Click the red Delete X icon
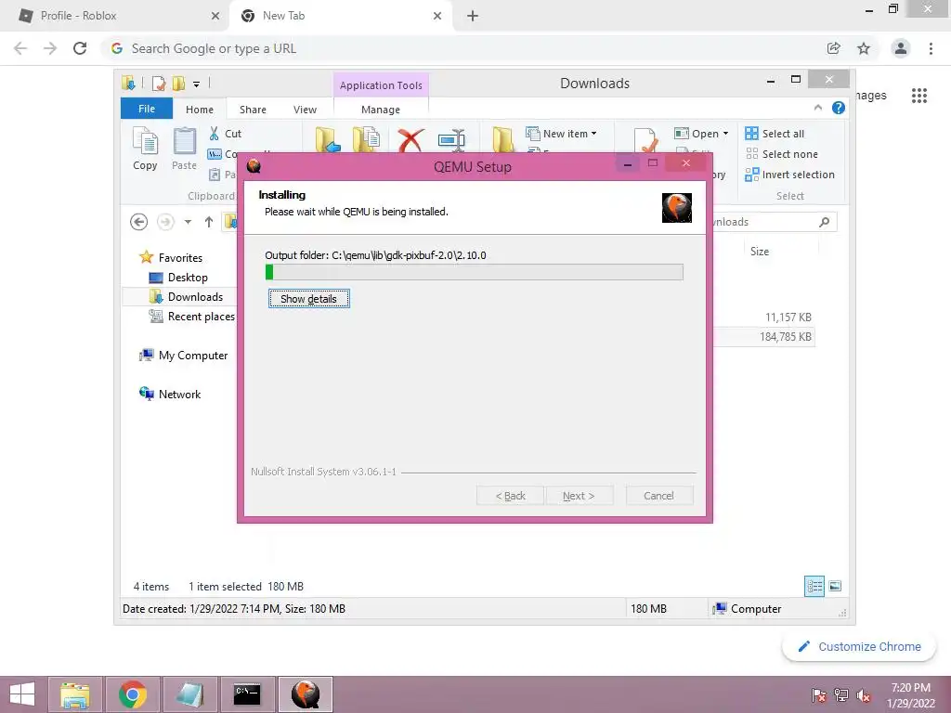The height and width of the screenshot is (713, 951). click(x=410, y=140)
